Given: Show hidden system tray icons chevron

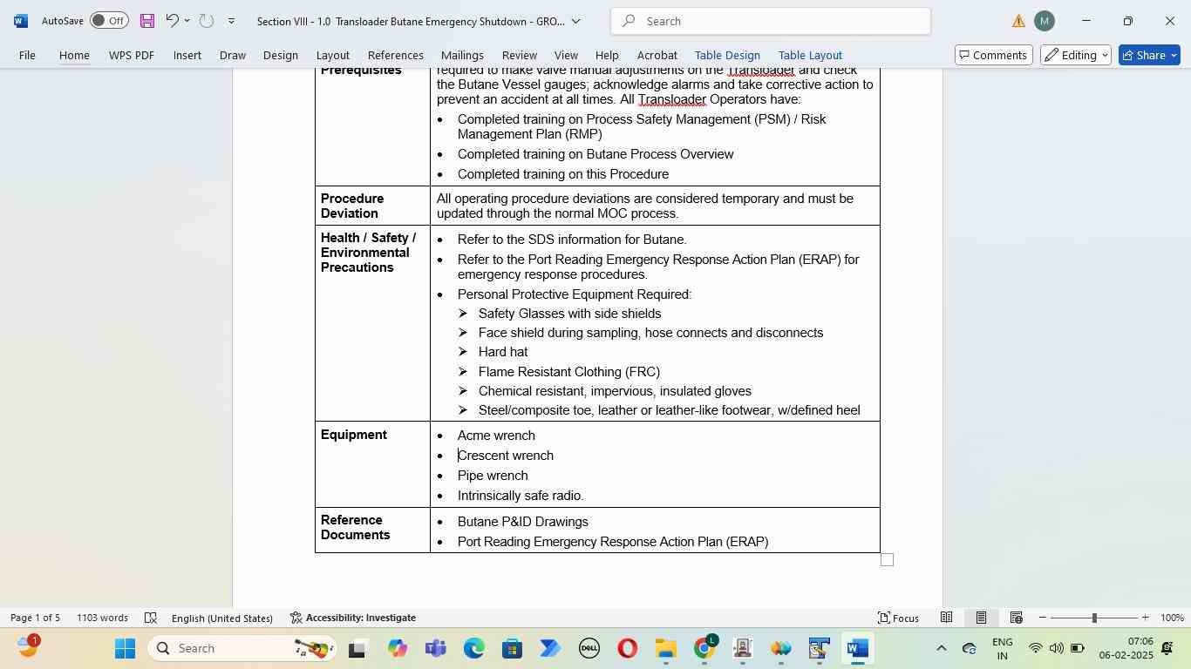Looking at the screenshot, I should point(941,648).
